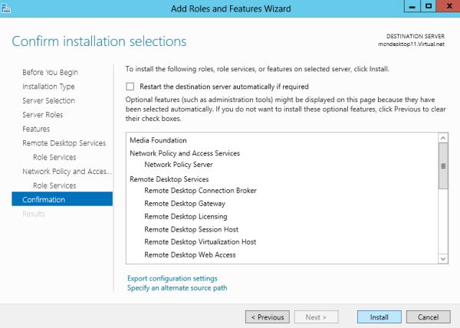
Task: Click scroll down arrow in selections list
Action: (442, 259)
